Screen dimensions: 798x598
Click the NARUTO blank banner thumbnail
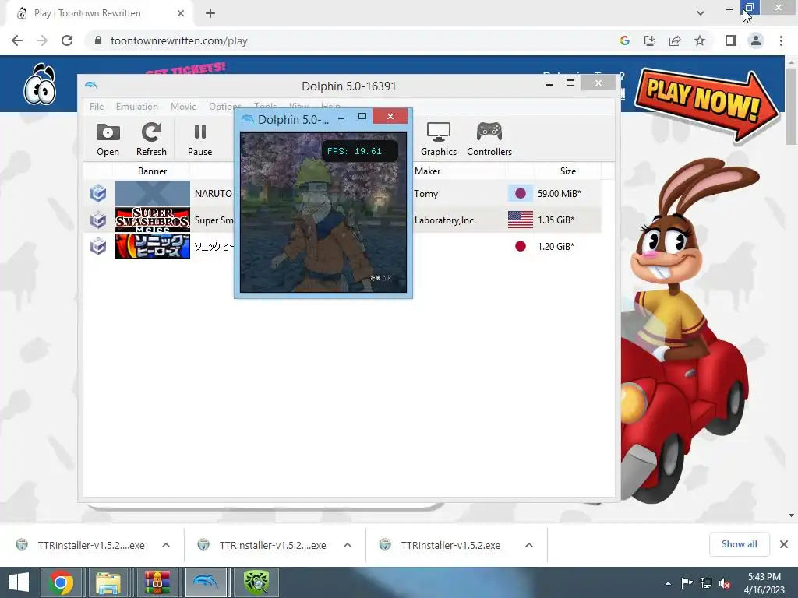(153, 193)
